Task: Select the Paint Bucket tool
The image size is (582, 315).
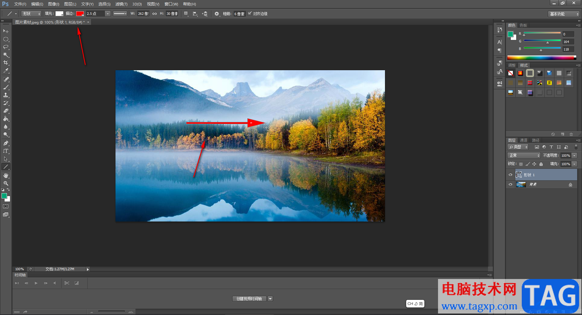Action: coord(6,119)
